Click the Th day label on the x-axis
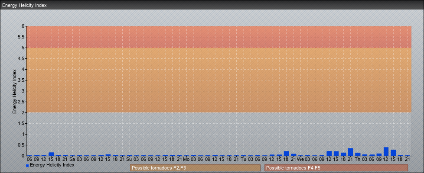 click(x=358, y=159)
